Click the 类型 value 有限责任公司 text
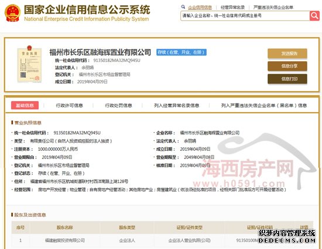This screenshot has height=249, width=322. pyautogui.click(x=71, y=141)
